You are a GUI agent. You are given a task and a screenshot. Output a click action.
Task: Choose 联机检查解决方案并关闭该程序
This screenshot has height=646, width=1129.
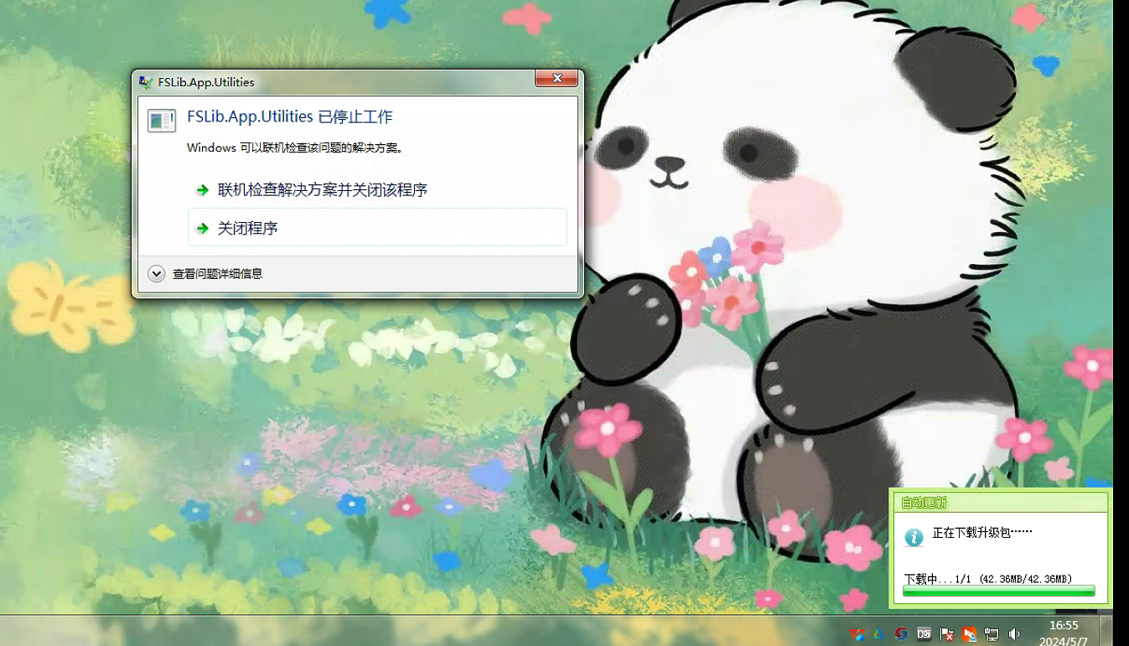click(x=322, y=190)
